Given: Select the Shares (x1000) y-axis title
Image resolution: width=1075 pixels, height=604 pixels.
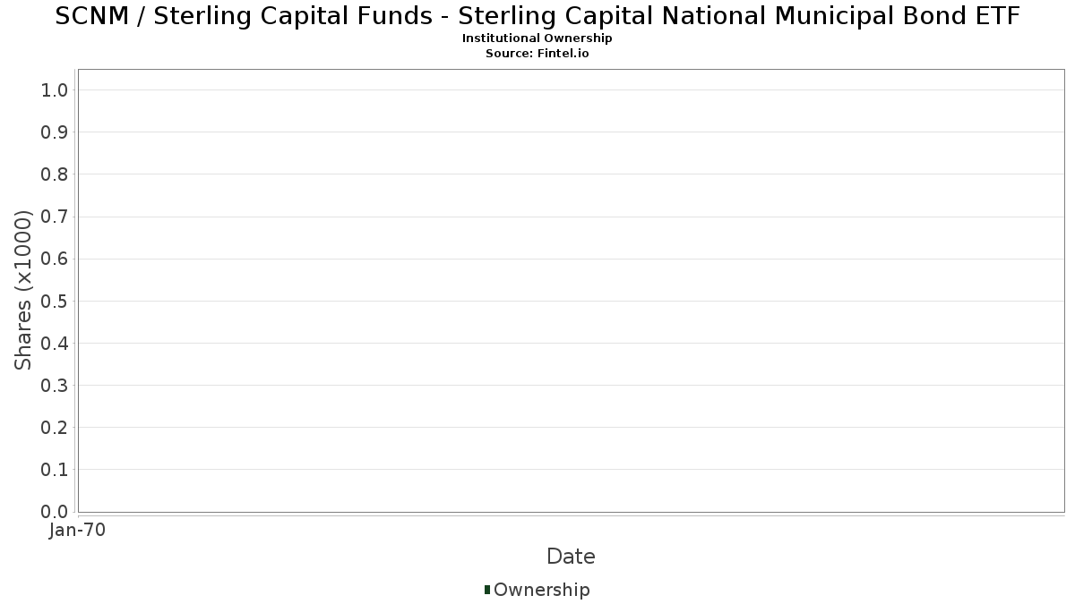Looking at the screenshot, I should pos(24,291).
